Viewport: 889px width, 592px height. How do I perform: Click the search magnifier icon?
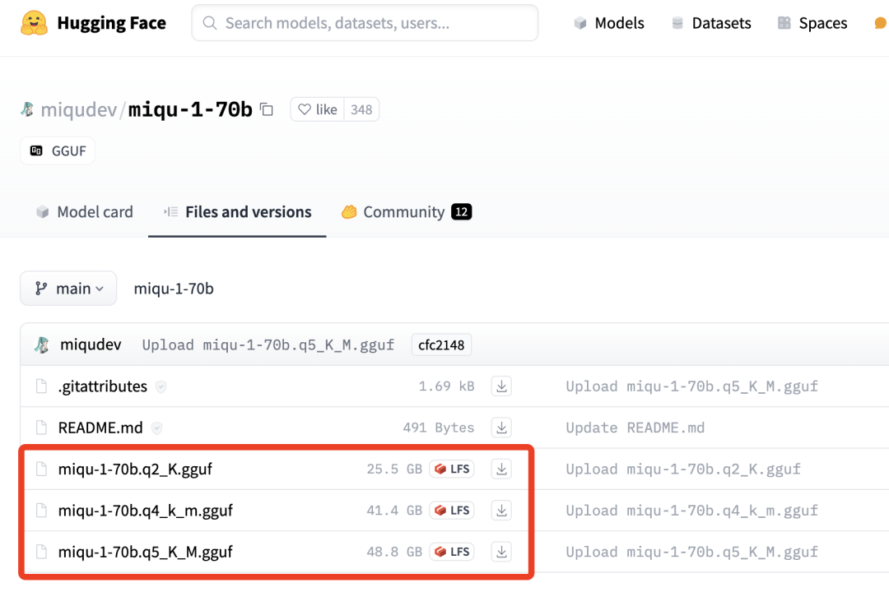pyautogui.click(x=210, y=23)
